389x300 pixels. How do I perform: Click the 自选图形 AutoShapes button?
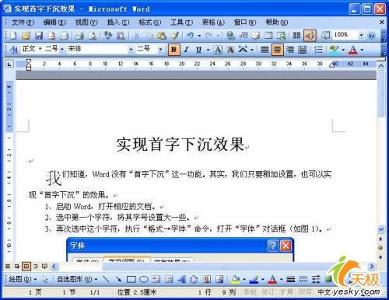click(x=77, y=279)
